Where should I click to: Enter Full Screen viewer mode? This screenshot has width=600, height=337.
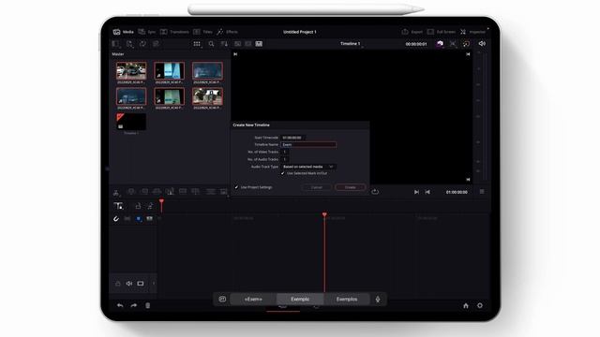click(x=442, y=32)
